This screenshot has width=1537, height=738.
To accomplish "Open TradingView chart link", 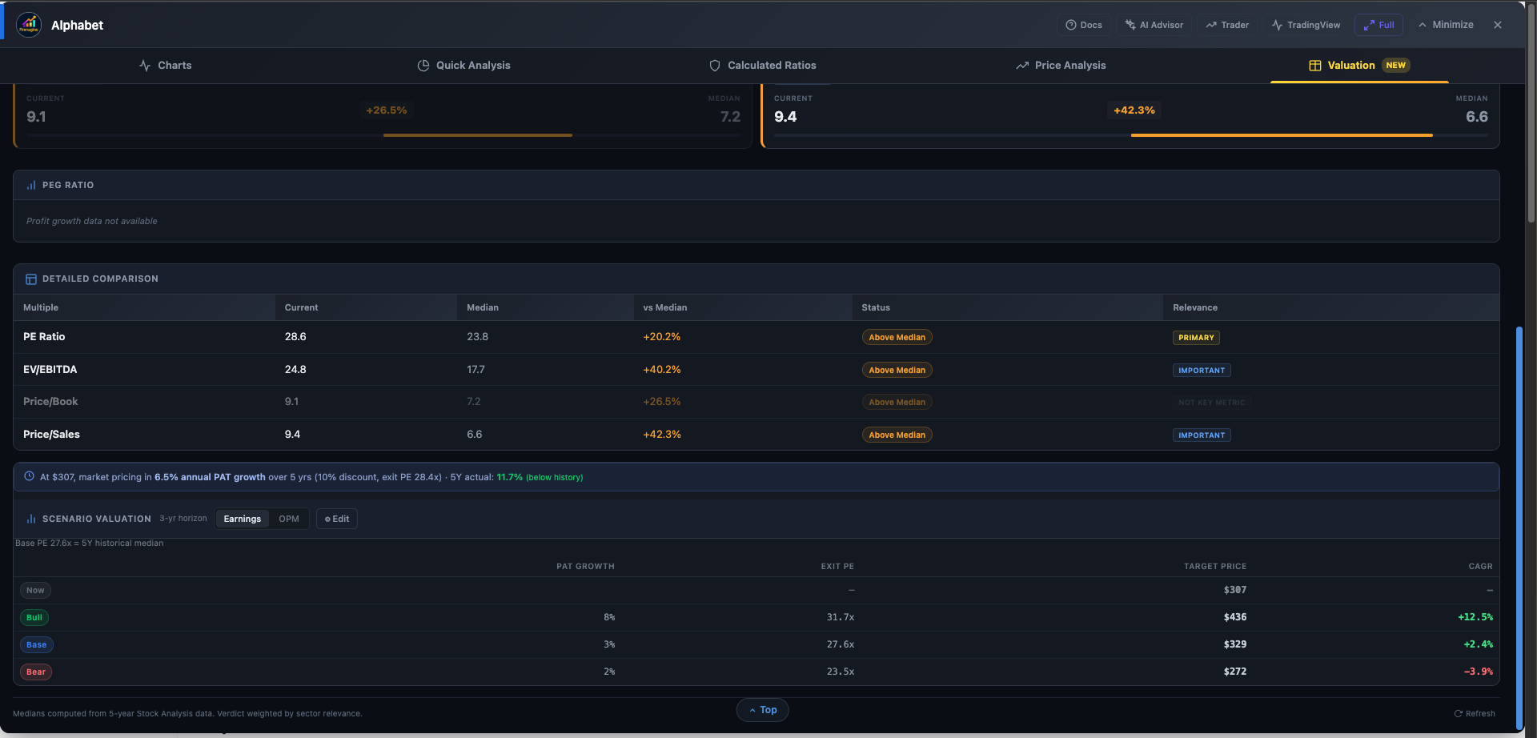I will tap(1306, 25).
